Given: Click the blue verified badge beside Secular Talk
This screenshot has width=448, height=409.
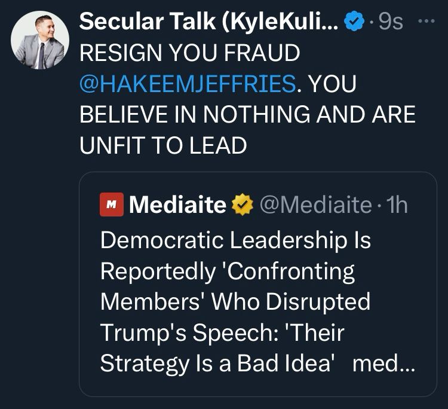Looking at the screenshot, I should pyautogui.click(x=355, y=22).
